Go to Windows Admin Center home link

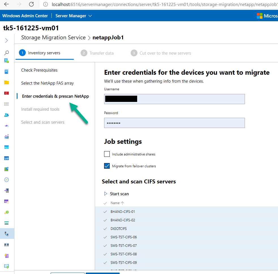(25, 16)
